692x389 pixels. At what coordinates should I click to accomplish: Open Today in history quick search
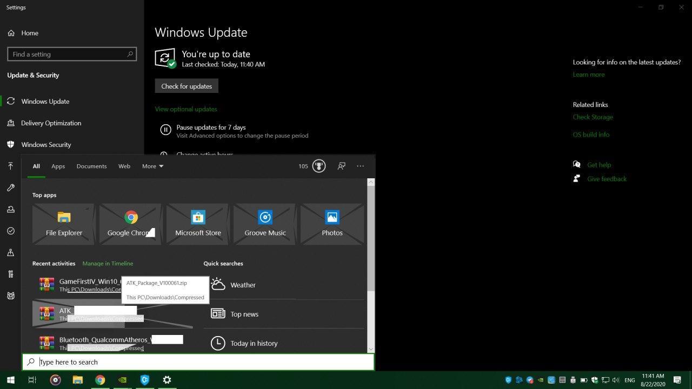284,343
